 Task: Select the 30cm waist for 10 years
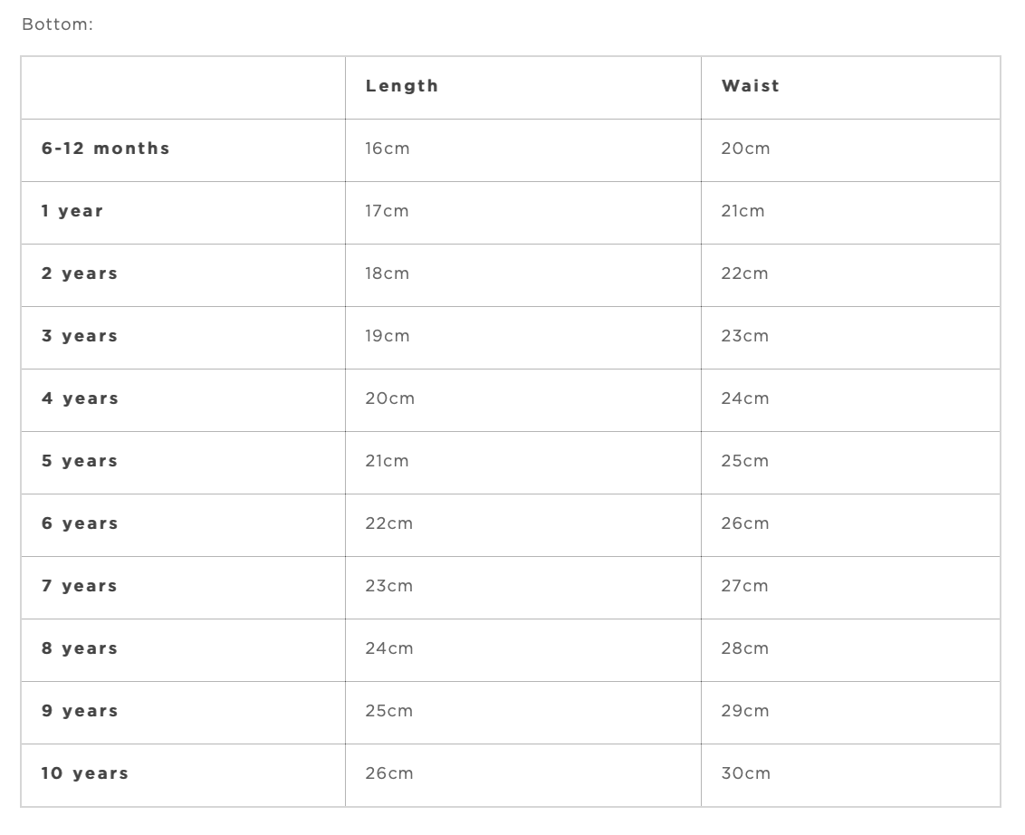tap(746, 773)
